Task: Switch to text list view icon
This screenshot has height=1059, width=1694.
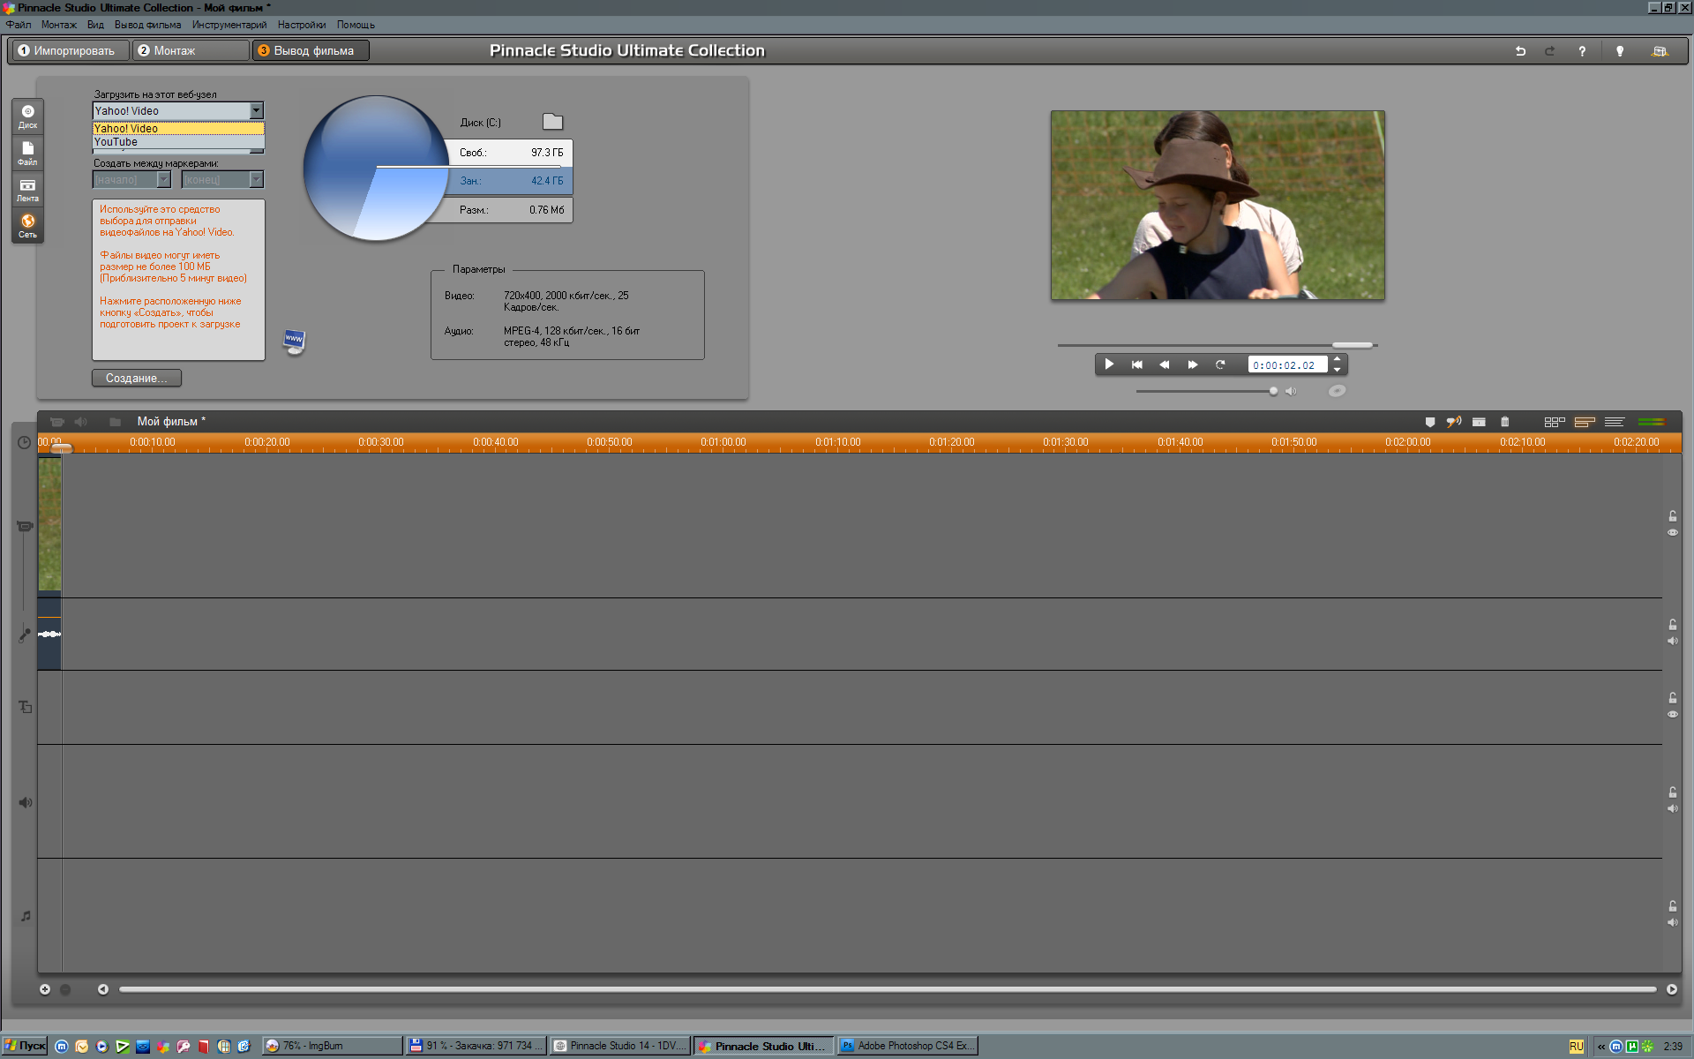Action: [x=1614, y=422]
